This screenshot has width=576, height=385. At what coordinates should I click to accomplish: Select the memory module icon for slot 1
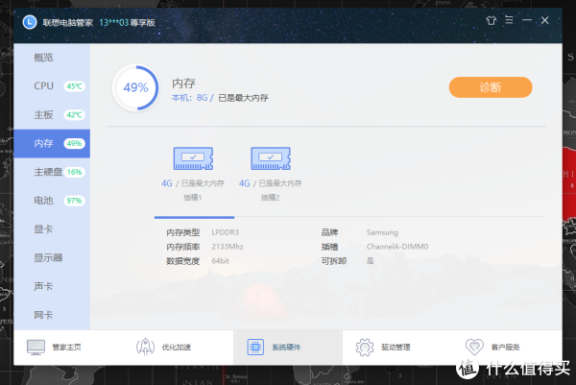point(193,159)
